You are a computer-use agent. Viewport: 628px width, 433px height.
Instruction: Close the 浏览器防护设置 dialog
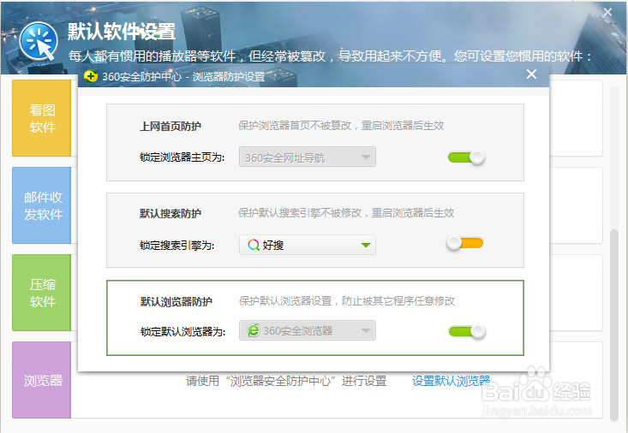pos(531,74)
